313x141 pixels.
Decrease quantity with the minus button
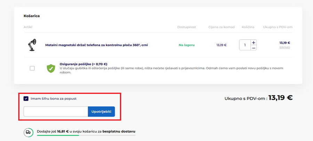[254, 48]
